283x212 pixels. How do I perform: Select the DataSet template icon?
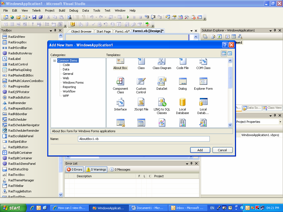[162, 81]
